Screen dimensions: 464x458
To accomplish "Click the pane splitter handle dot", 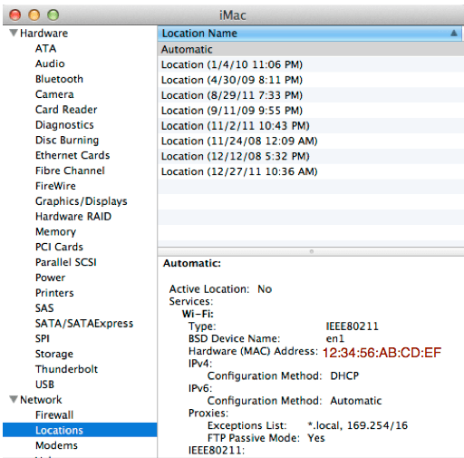I will point(312,251).
